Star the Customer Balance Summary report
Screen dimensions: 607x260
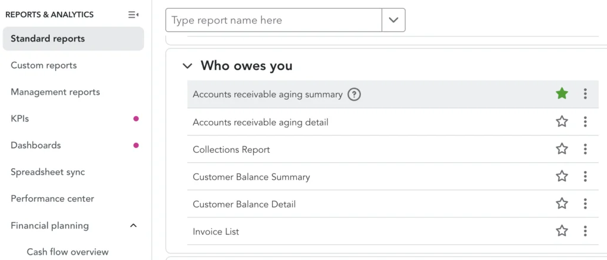[562, 176]
